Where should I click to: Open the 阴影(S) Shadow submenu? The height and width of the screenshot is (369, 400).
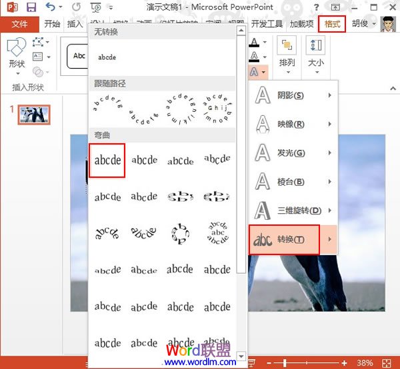(293, 95)
